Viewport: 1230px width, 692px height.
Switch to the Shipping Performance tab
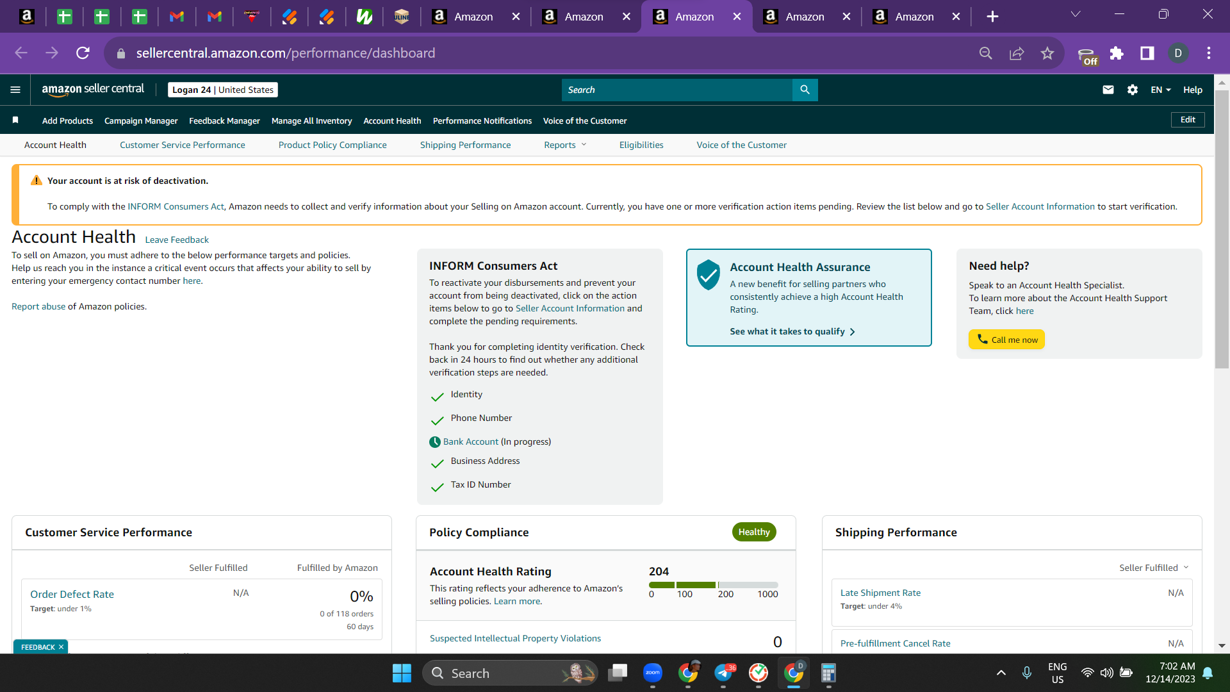tap(465, 145)
